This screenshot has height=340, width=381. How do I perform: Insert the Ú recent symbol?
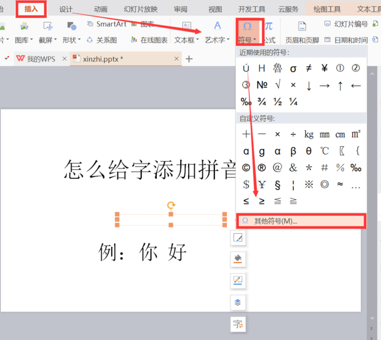[246, 68]
